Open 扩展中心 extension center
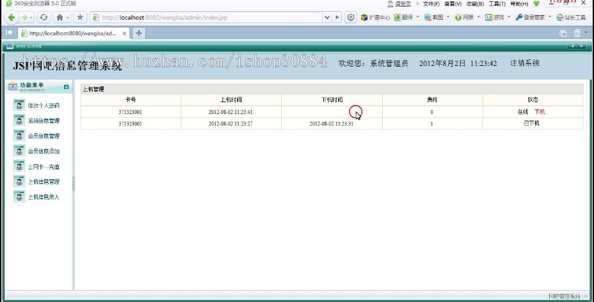 coord(375,17)
